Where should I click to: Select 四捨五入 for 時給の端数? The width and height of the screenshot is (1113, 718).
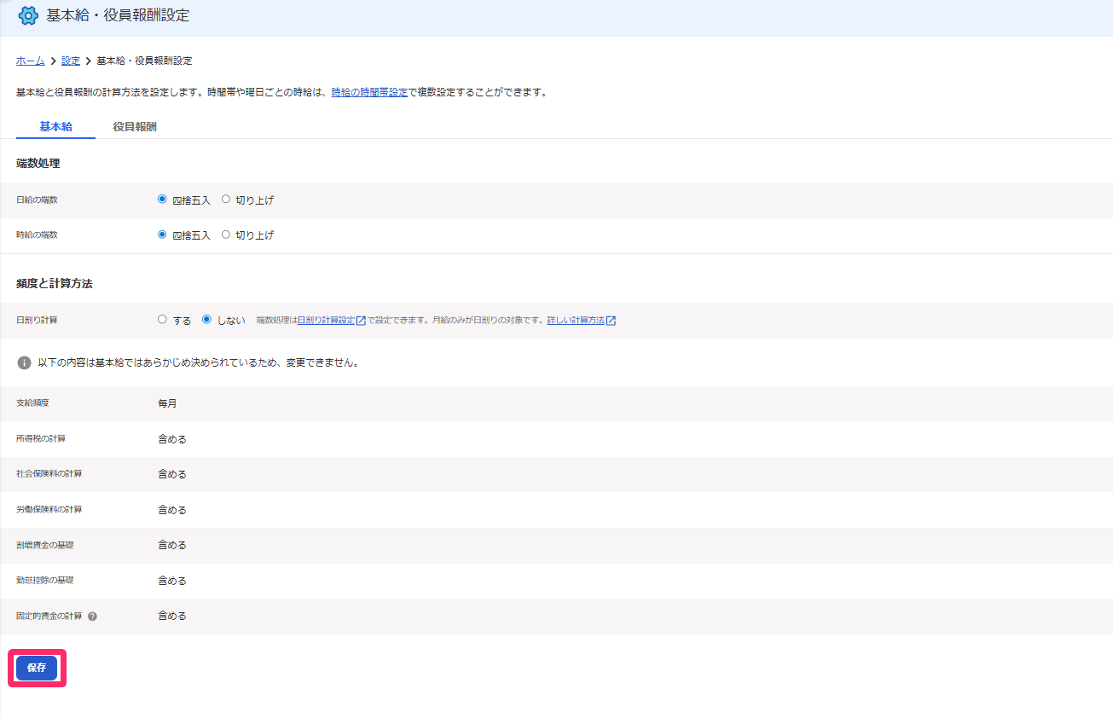(162, 235)
